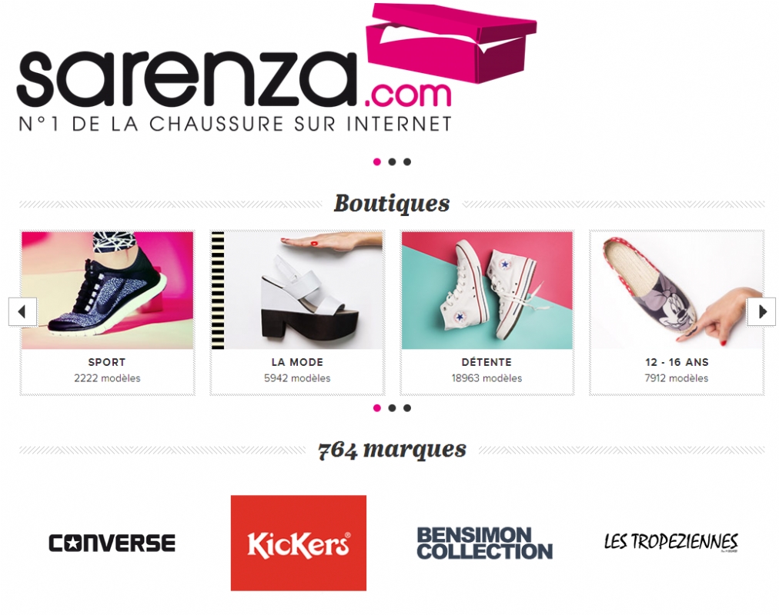Open the Boutiques section heading
779x615 pixels.
[x=392, y=204]
